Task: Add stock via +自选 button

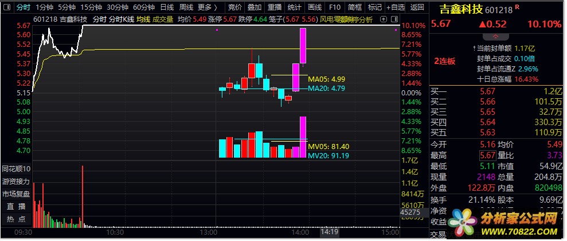Action: point(396,7)
